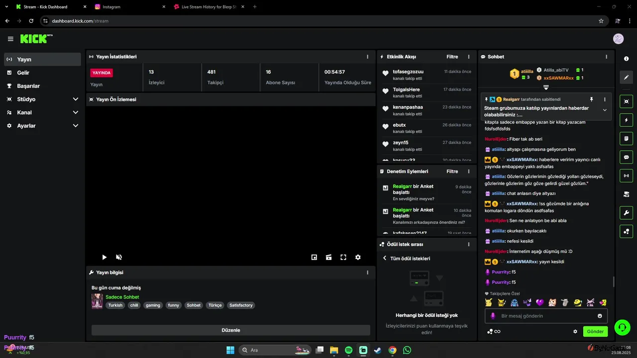This screenshot has height=358, width=637.
Task: Click the green headset support bubble
Action: (x=622, y=327)
